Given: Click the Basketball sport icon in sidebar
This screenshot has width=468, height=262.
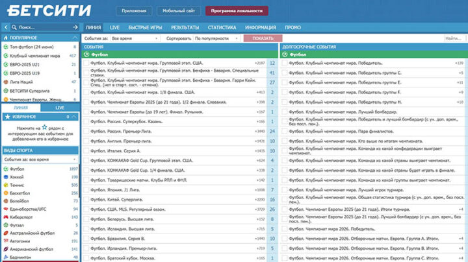Looking at the screenshot, I should click(x=5, y=193).
